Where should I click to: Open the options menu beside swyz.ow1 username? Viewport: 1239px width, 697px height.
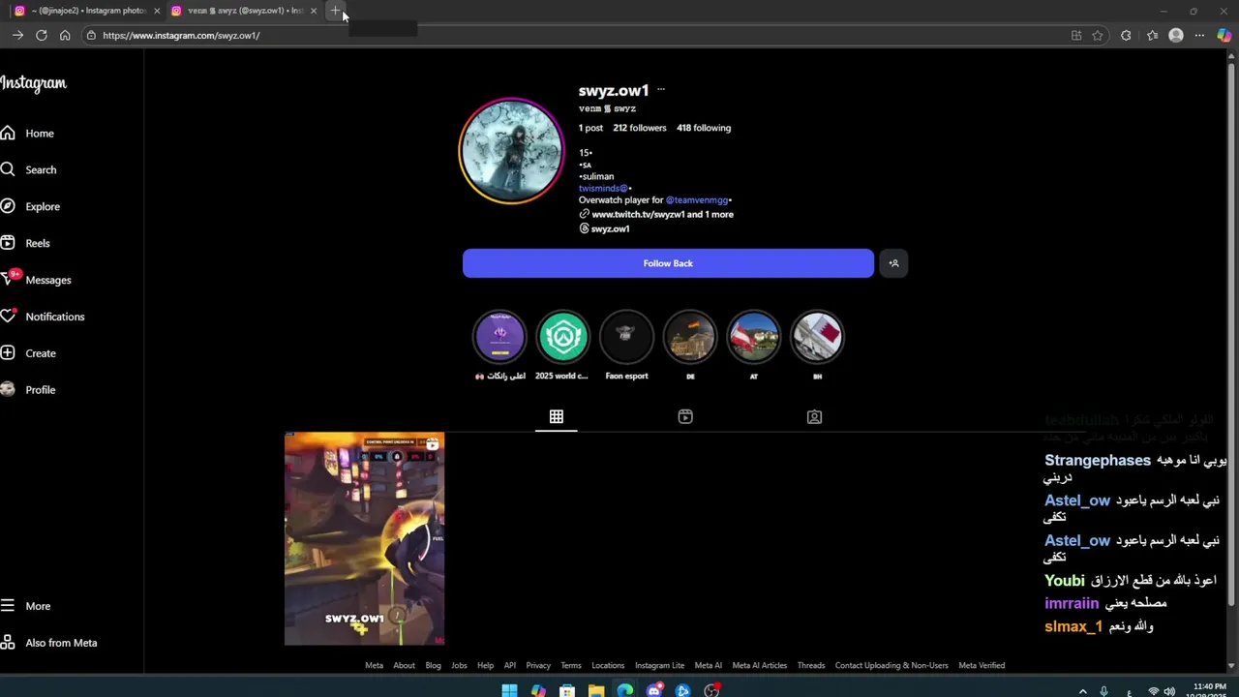pos(661,90)
